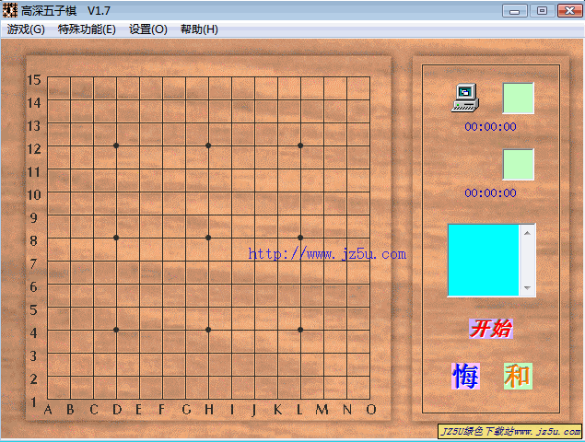Screen dimensions: 585x442
Task: Click the up arrow of move list scrollbar
Action: tap(528, 232)
